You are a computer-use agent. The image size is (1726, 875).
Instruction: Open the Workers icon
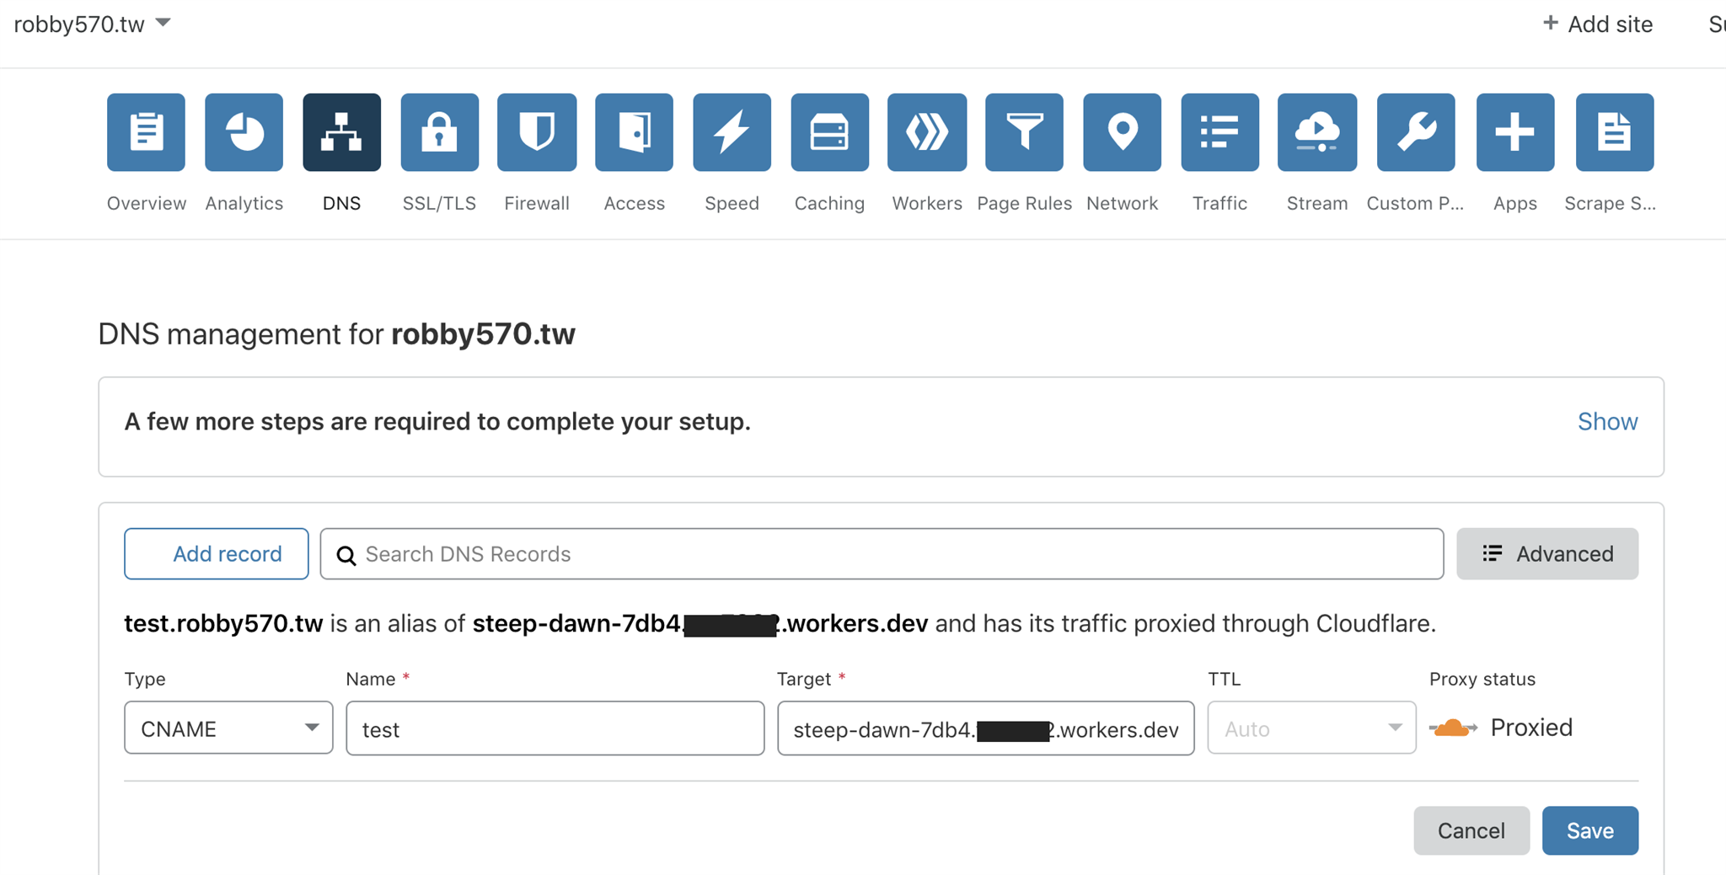(927, 132)
